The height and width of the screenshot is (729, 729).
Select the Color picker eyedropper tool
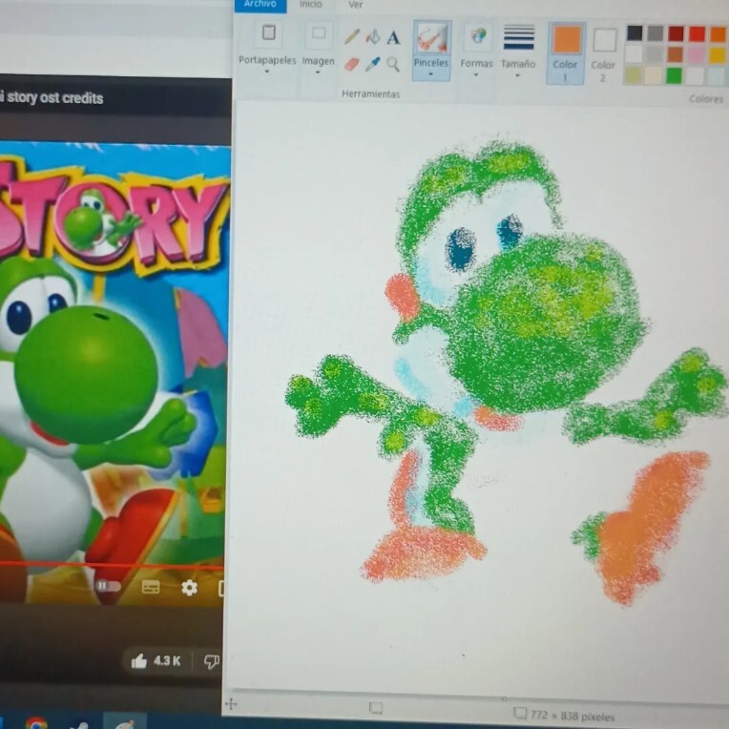coord(372,64)
